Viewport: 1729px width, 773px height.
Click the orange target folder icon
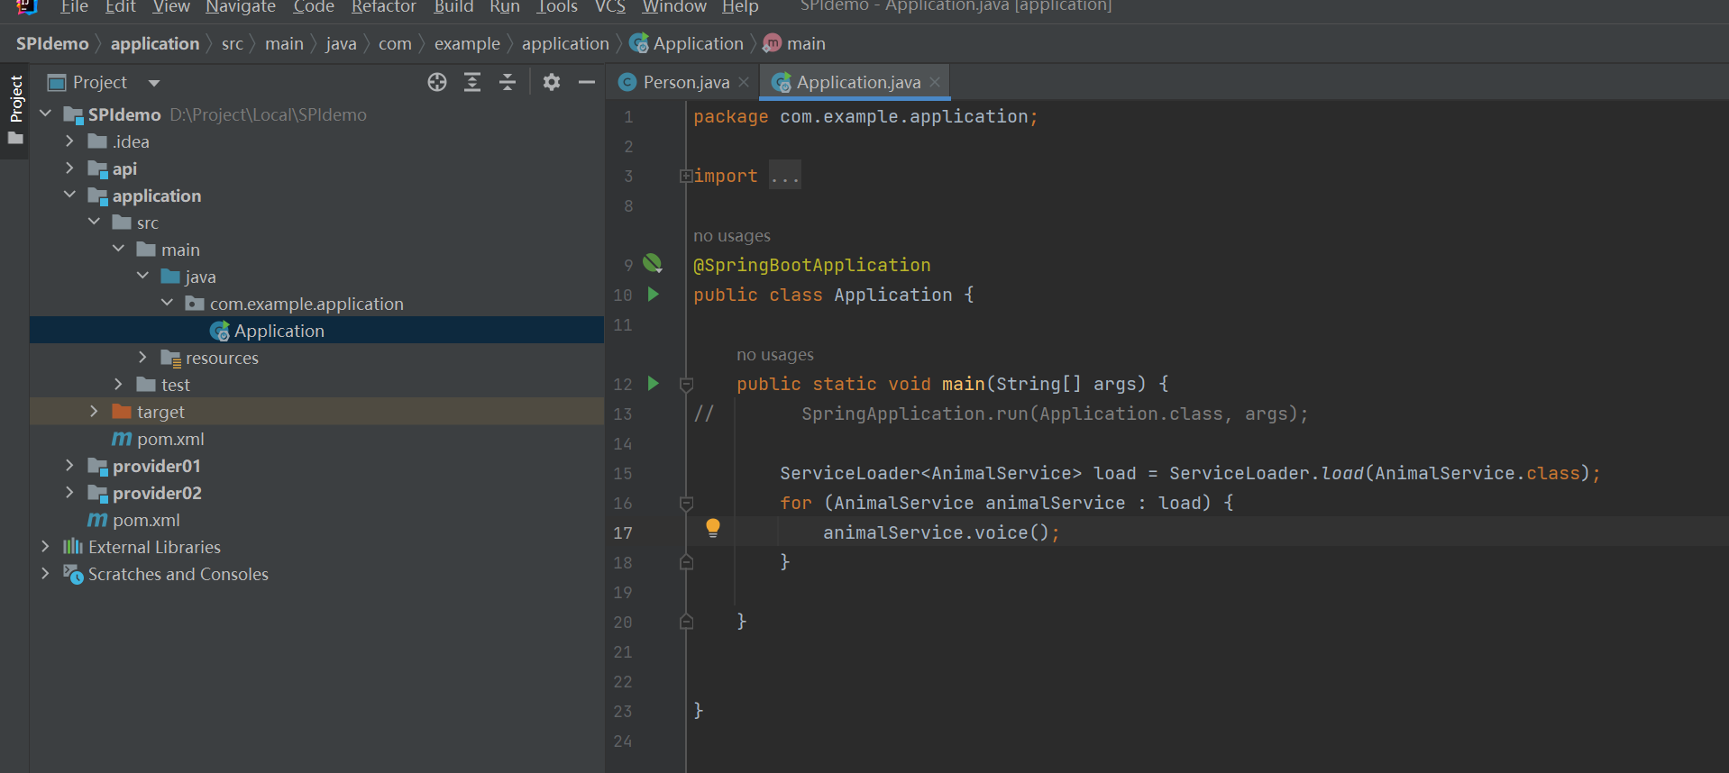[x=122, y=412]
